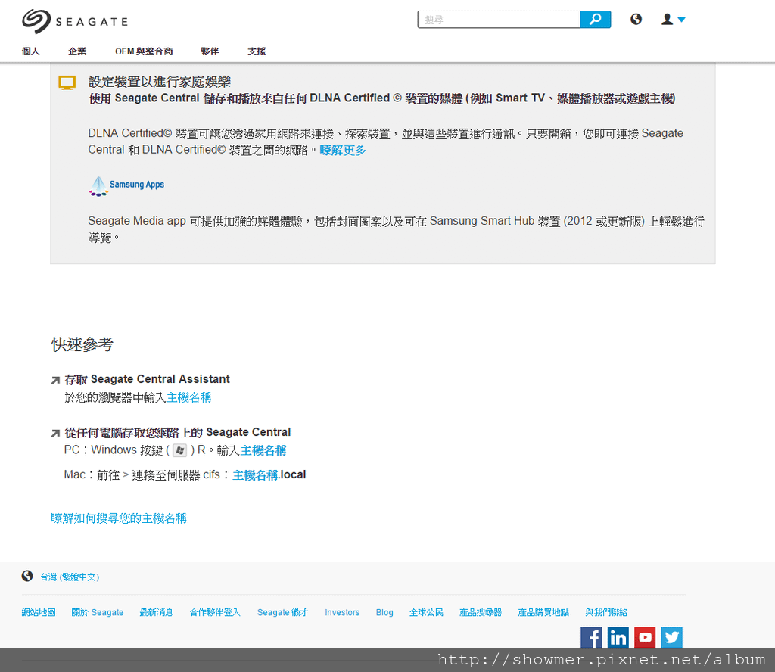Image resolution: width=775 pixels, height=672 pixels.
Task: Click the 從任何電腦存取您網路上的 Seagate Central heading
Action: [x=177, y=432]
